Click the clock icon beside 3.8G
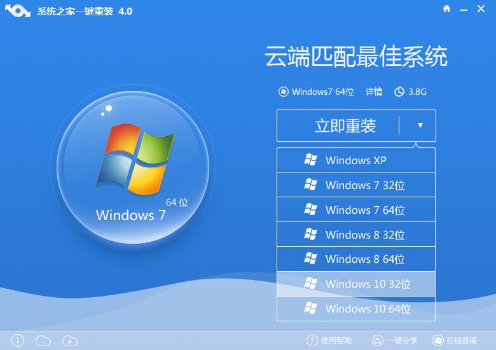 point(399,92)
